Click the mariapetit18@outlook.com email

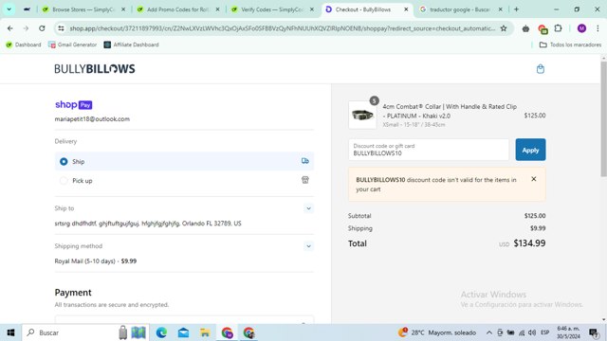click(92, 119)
